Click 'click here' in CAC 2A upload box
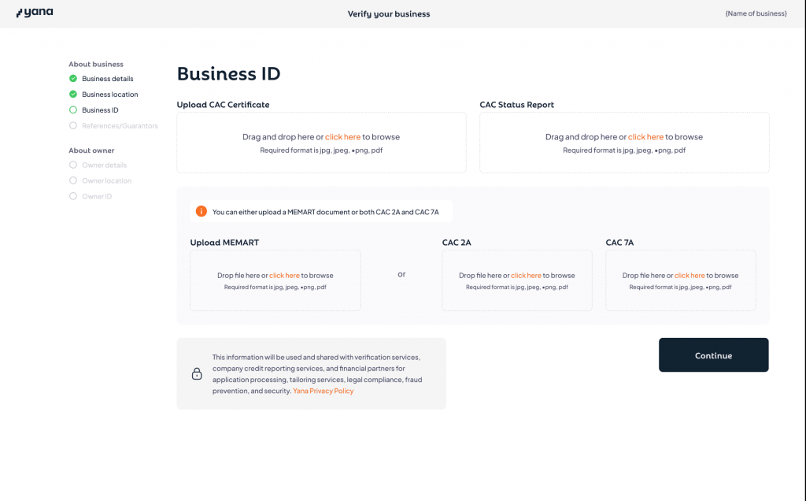 (x=526, y=276)
